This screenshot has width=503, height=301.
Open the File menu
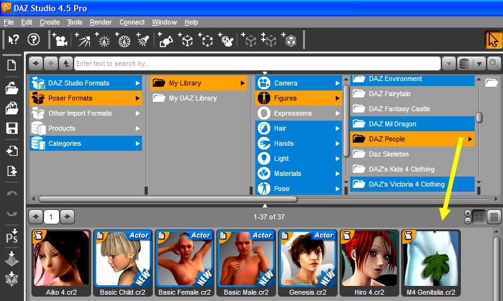(x=9, y=22)
